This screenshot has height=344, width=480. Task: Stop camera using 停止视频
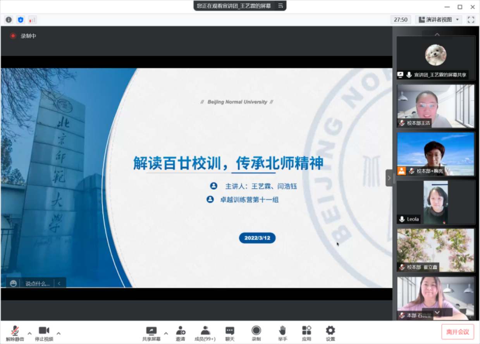pyautogui.click(x=44, y=333)
